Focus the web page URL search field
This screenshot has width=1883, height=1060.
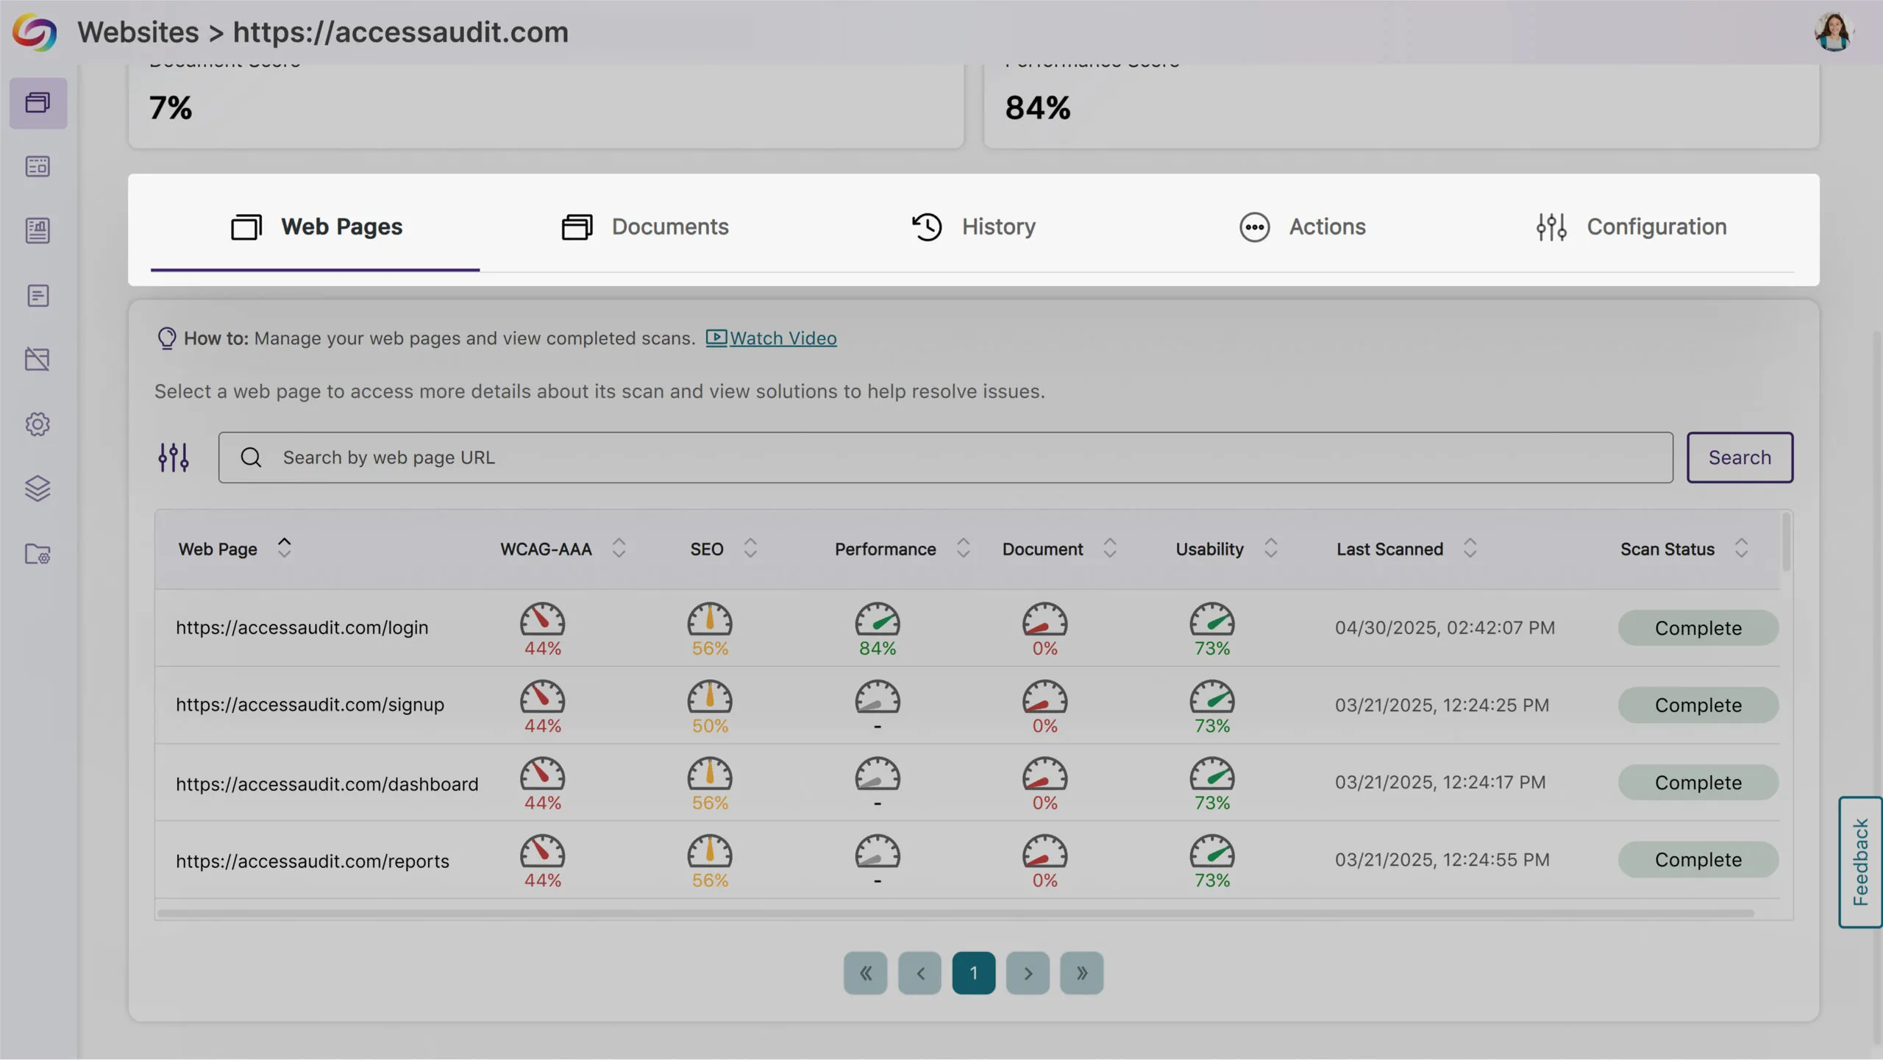pos(945,458)
